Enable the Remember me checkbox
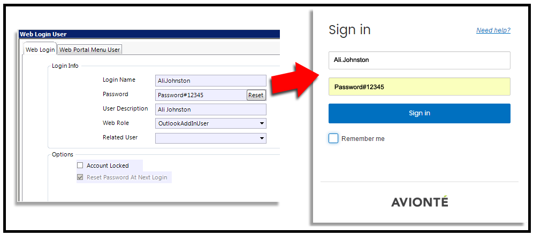Viewport: 533px width, 236px height. coord(333,138)
